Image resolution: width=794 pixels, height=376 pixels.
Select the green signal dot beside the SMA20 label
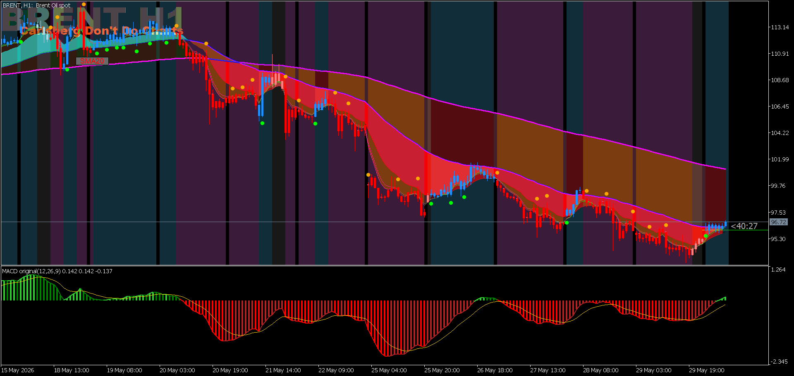coord(67,69)
